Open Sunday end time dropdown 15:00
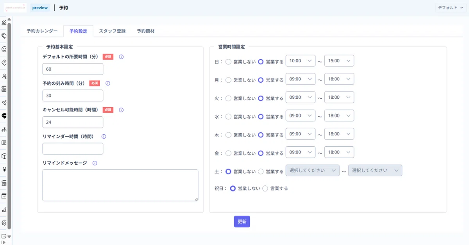The width and height of the screenshot is (469, 245). [x=339, y=60]
